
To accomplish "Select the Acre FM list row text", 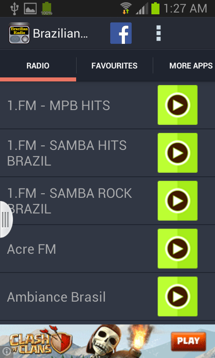I will click(x=31, y=249).
